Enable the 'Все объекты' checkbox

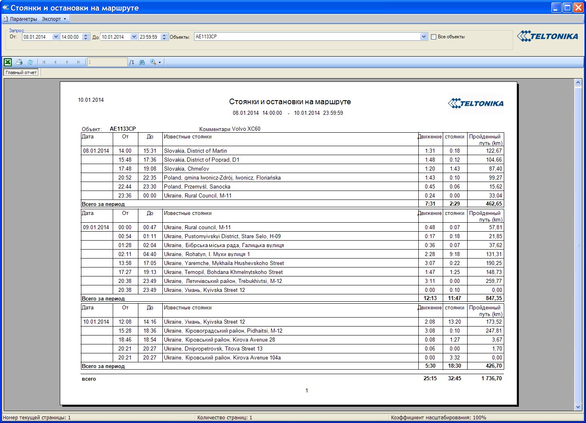[433, 37]
